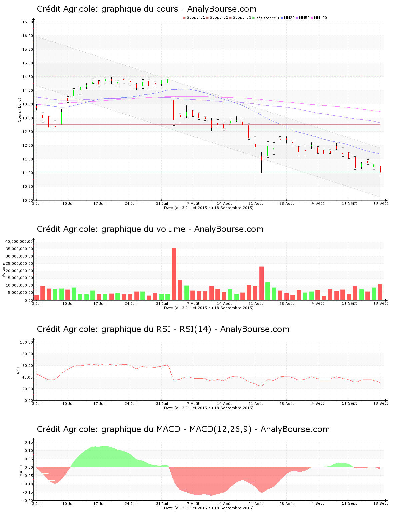The image size is (400, 517).
Task: Click the date range caption under RSI chart
Action: coord(209,408)
